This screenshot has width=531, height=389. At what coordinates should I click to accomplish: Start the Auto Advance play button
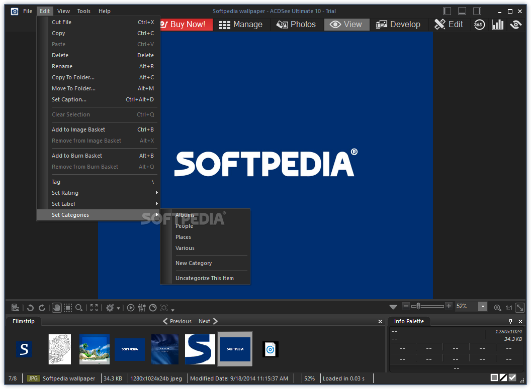pyautogui.click(x=131, y=308)
